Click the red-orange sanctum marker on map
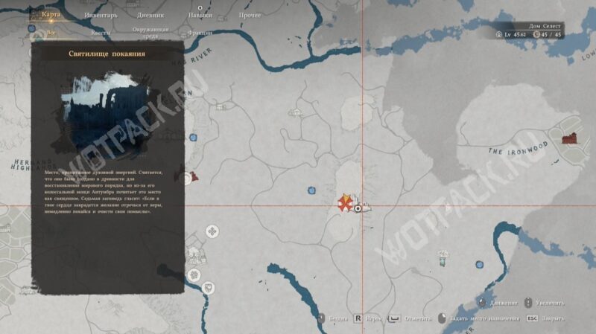The width and height of the screenshot is (596, 334). 345,202
